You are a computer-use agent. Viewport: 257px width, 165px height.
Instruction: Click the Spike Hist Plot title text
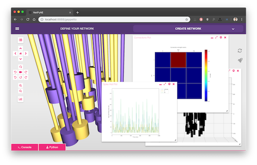tap(110, 84)
